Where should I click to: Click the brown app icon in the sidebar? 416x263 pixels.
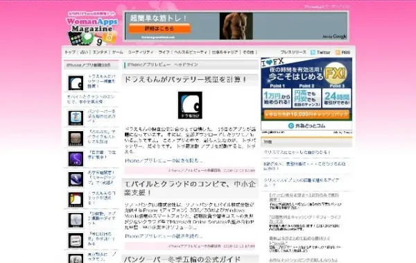tap(76, 138)
